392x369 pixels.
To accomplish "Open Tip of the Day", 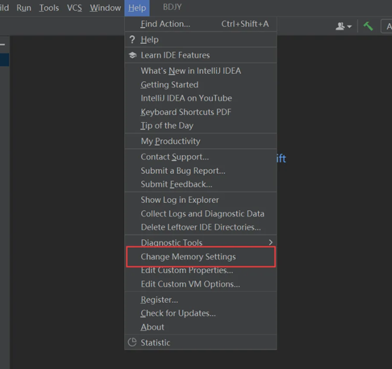I will pos(167,126).
